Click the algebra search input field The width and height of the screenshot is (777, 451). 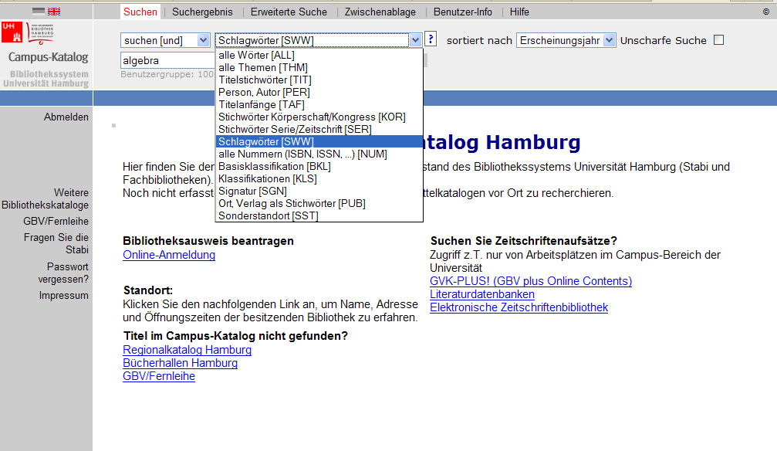click(167, 60)
